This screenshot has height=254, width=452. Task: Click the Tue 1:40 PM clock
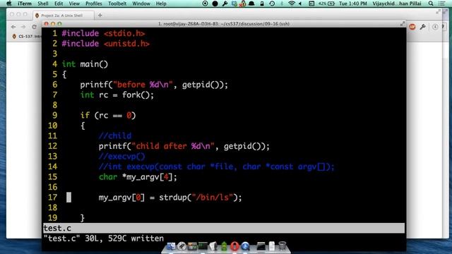[353, 4]
